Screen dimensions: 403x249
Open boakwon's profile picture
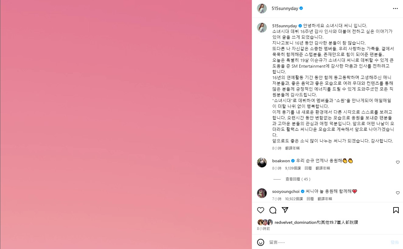tap(262, 163)
